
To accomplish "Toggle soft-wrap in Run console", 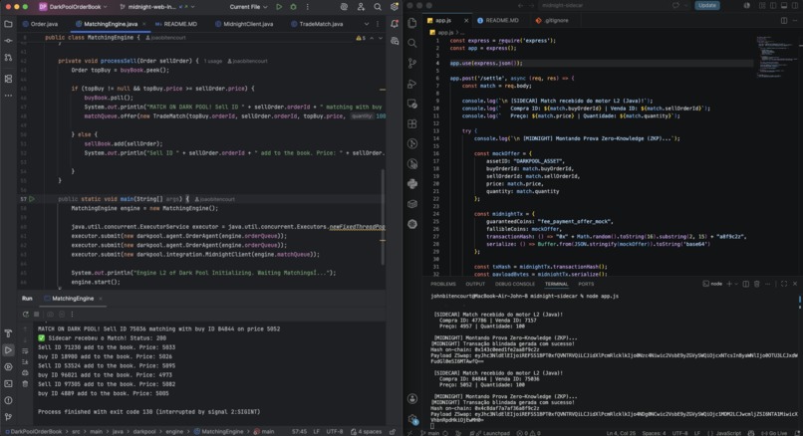I will (25, 351).
